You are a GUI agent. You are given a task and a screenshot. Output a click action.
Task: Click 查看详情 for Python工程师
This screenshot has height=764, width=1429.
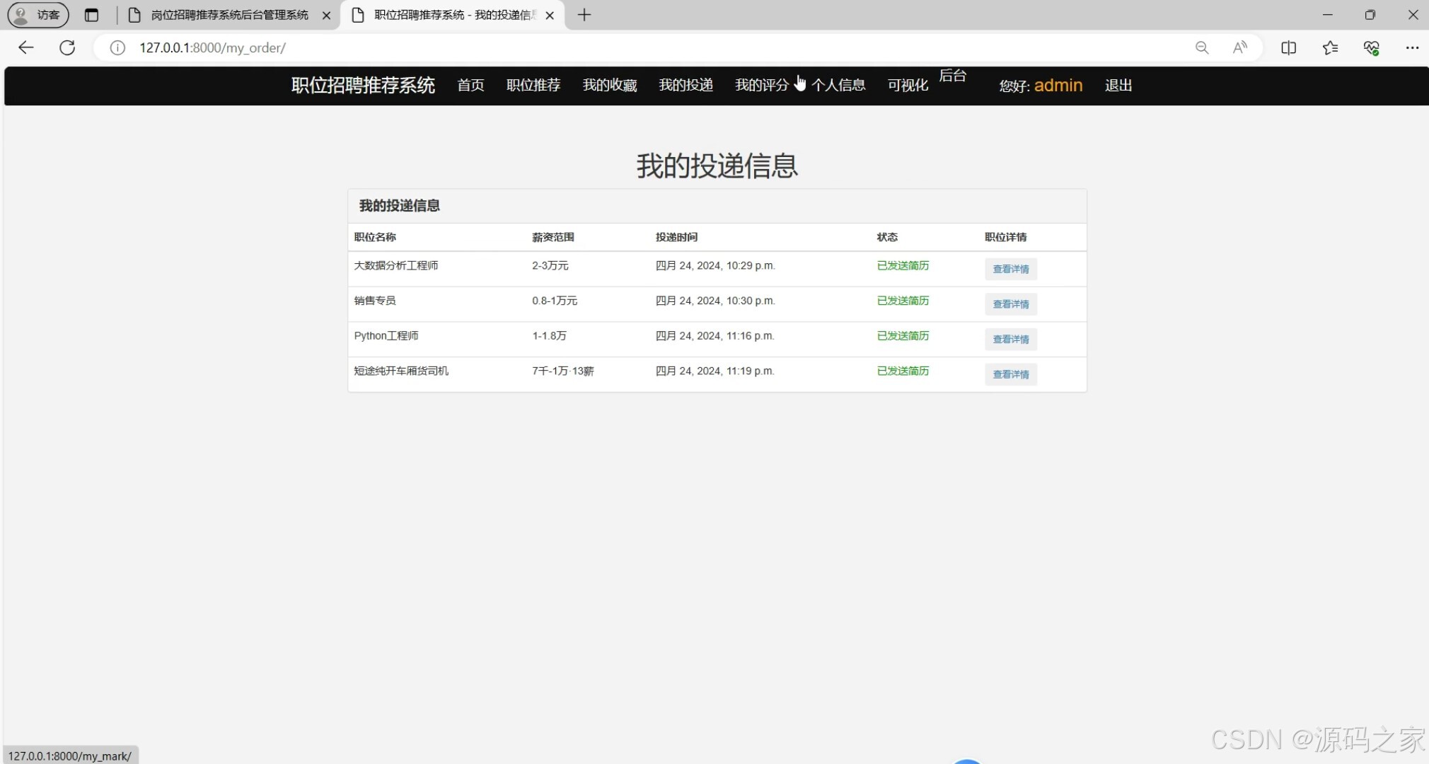[x=1010, y=339]
